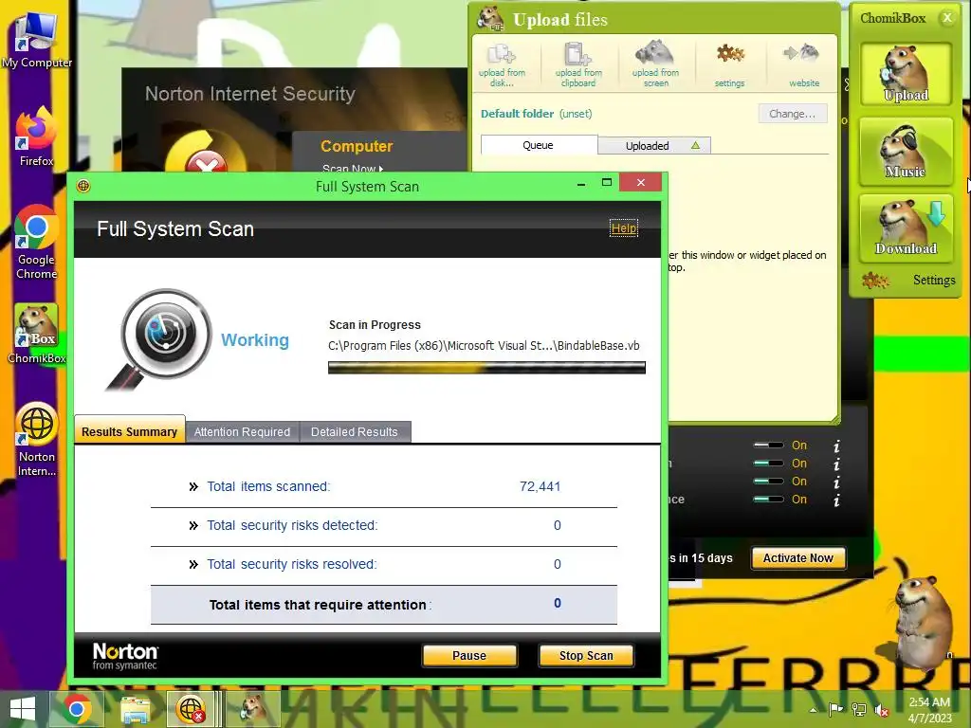Click Total items scanned link
Viewport: 971px width, 728px height.
268,486
